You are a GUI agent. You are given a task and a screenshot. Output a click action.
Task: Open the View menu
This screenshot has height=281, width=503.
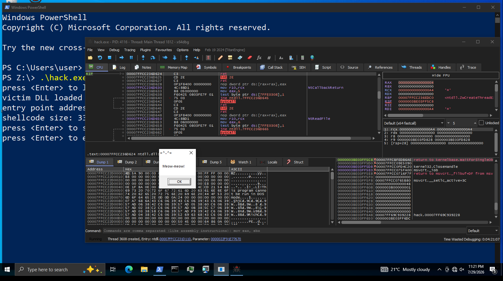click(x=101, y=50)
